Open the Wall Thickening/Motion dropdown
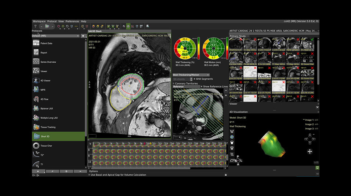351x196 pixels. click(191, 75)
